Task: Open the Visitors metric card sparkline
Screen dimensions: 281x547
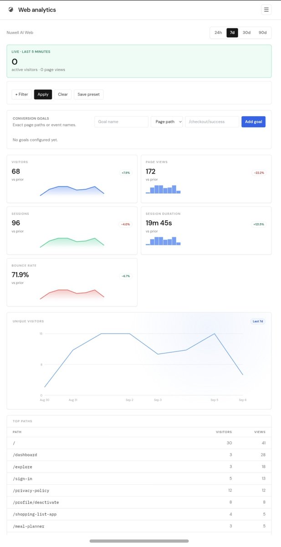Action: (x=72, y=191)
